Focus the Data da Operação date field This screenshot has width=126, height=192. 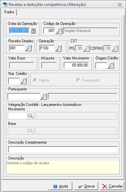19,31
